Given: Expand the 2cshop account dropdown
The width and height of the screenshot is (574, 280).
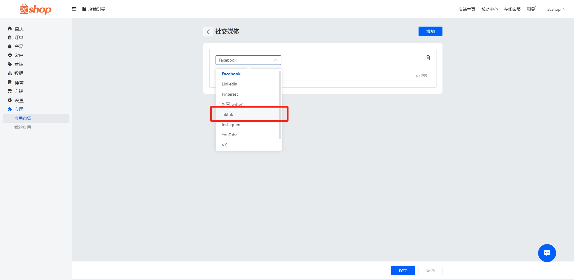Looking at the screenshot, I should 556,9.
